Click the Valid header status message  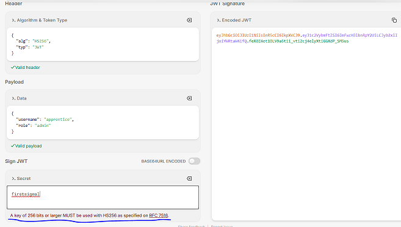(25, 68)
